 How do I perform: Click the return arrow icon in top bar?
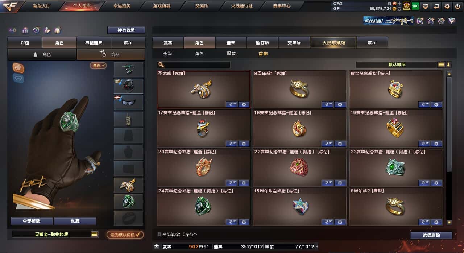pos(436,6)
